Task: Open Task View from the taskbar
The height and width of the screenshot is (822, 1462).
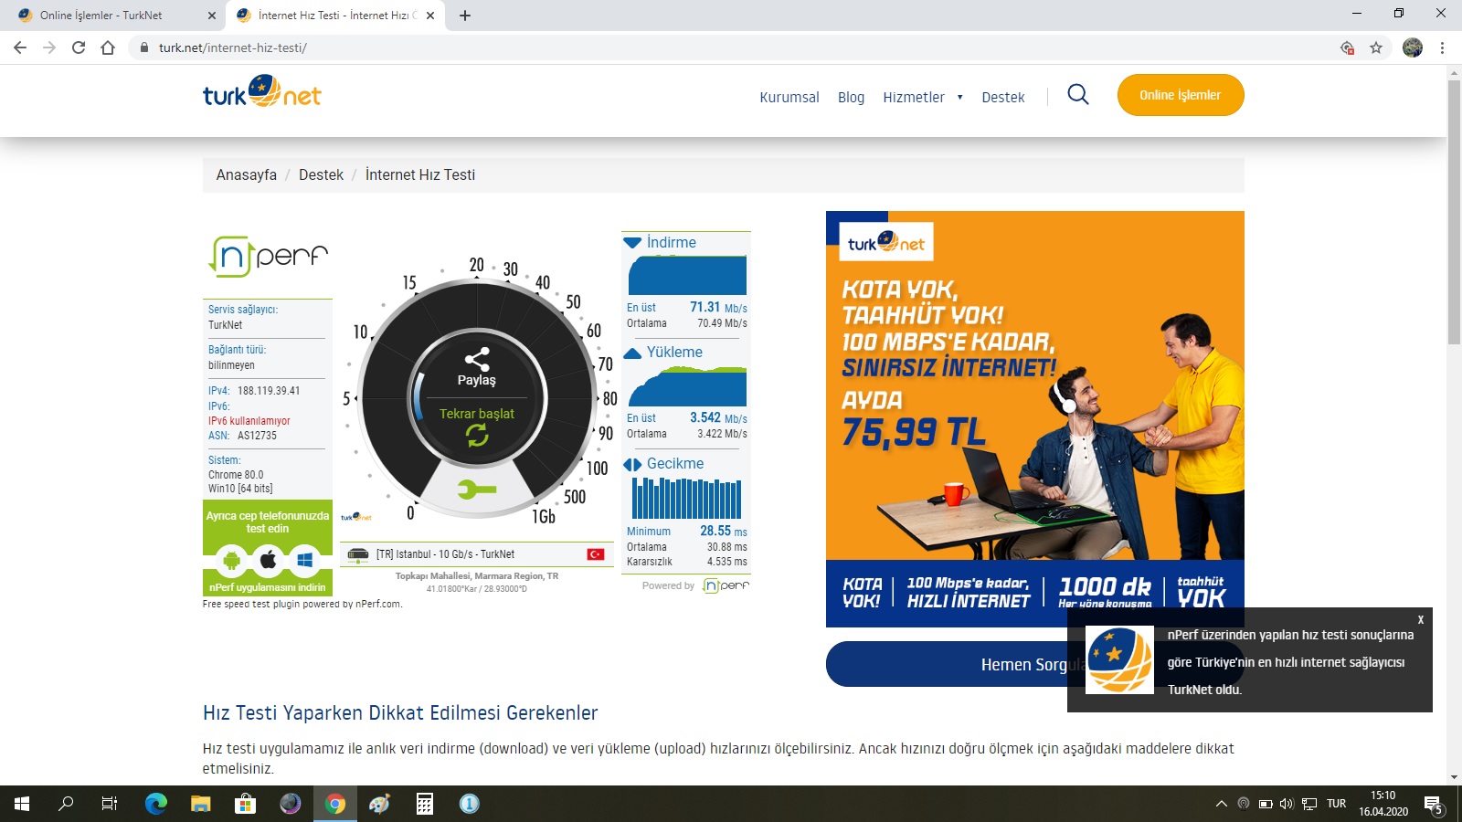Action: click(x=110, y=804)
